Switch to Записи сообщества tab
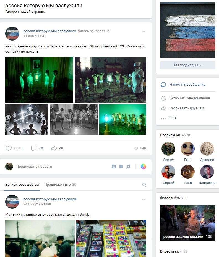This screenshot has width=219, height=257. [x=22, y=185]
